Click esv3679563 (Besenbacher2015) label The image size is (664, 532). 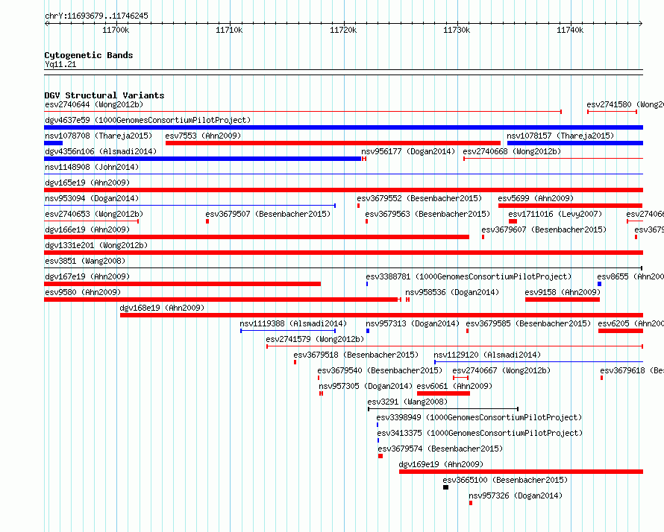tap(427, 214)
